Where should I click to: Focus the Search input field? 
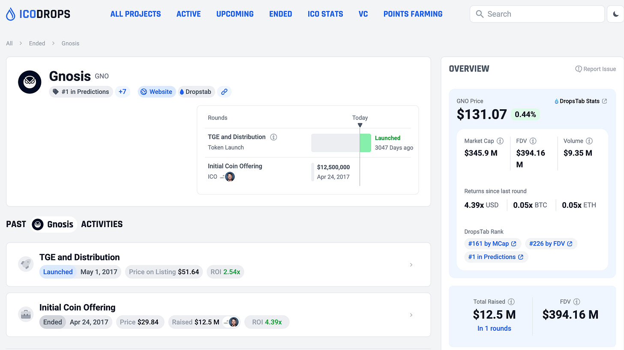(x=537, y=14)
